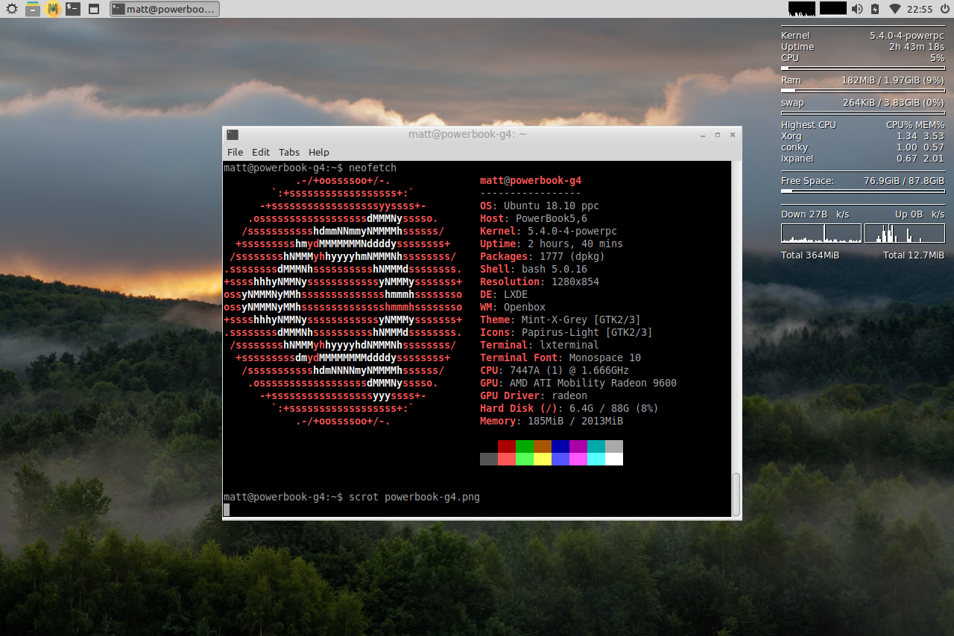Viewport: 954px width, 636px height.
Task: Click the terminal window title icon
Action: click(x=233, y=134)
